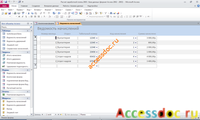Toggle underline formatting button Ч

(x=26, y=17)
